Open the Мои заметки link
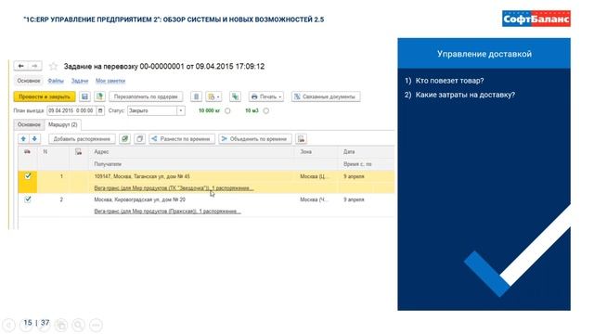594x334 pixels. 110,81
